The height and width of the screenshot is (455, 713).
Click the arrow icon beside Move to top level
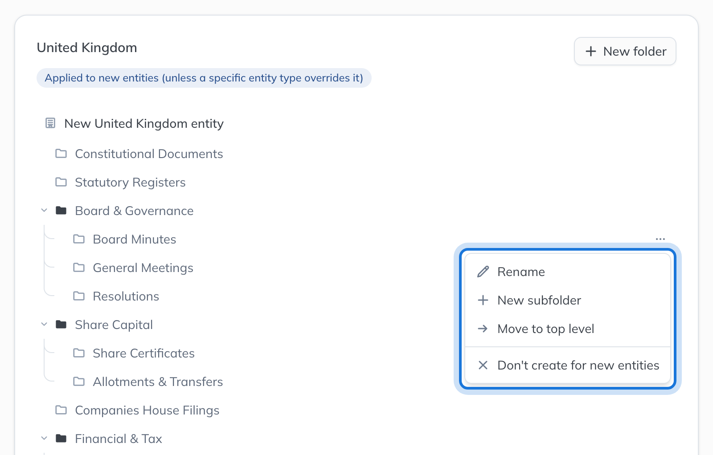[x=483, y=329]
